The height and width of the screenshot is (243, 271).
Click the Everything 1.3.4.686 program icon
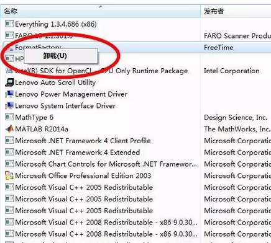[x=9, y=24]
